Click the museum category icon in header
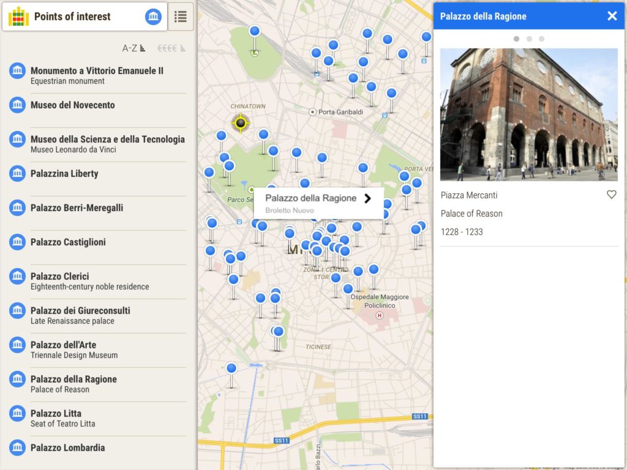The image size is (627, 470). pos(153,17)
